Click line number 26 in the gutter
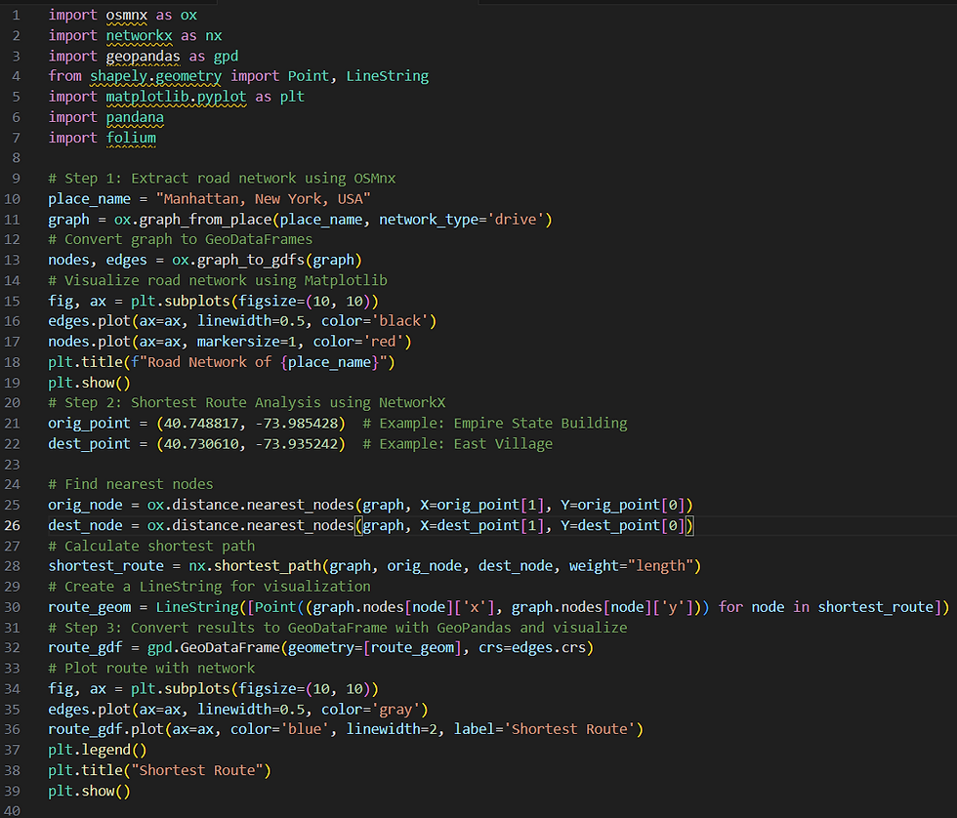This screenshot has width=957, height=818. (x=13, y=526)
